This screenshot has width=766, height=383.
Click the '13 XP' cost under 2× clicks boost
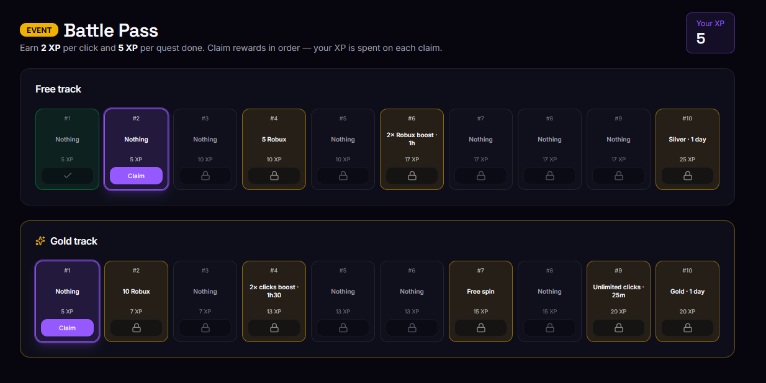tap(274, 312)
